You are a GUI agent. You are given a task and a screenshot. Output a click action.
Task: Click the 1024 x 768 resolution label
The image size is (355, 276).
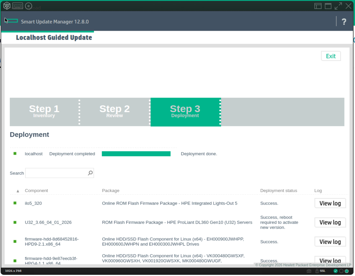pyautogui.click(x=13, y=271)
